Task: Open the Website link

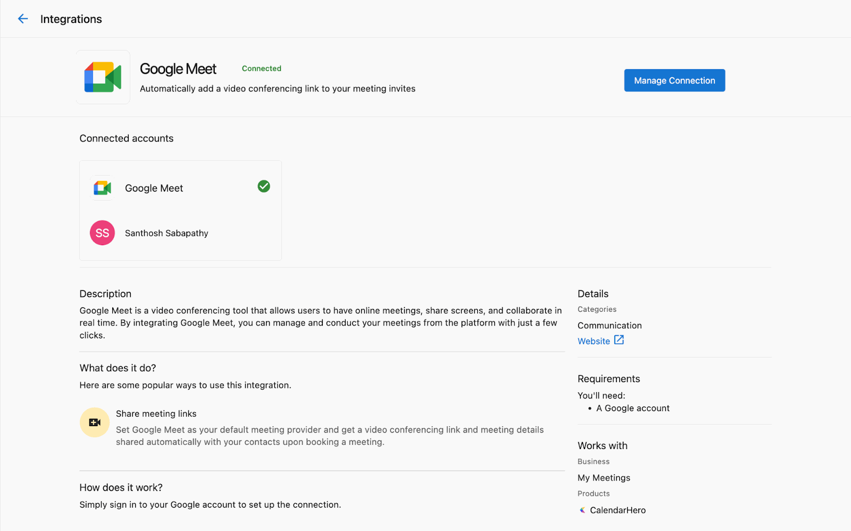Action: coord(594,341)
